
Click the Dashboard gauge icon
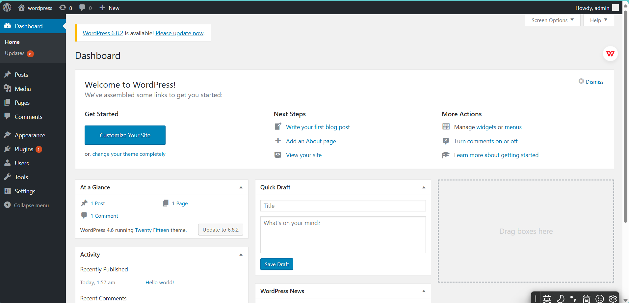tap(8, 26)
